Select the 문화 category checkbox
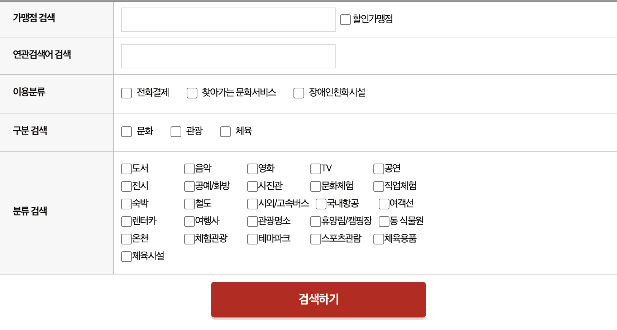 (x=126, y=132)
